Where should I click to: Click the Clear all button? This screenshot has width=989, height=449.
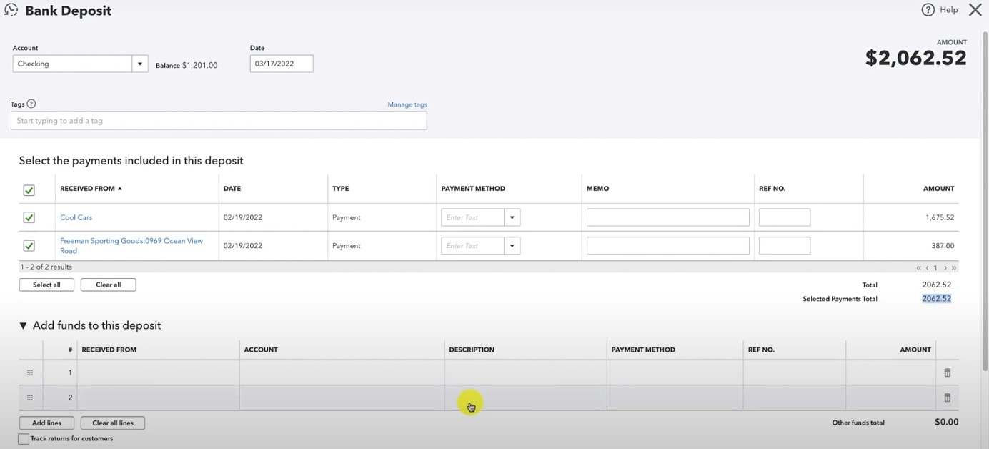point(108,285)
